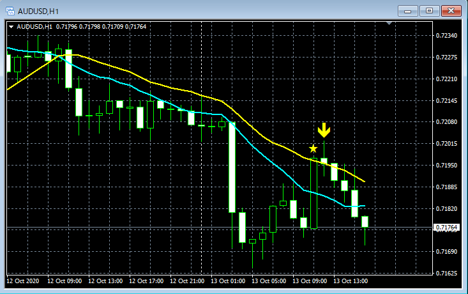Expand the dropdown triangle beside AUDUSD,H1 label
The image size is (468, 294).
click(x=11, y=27)
